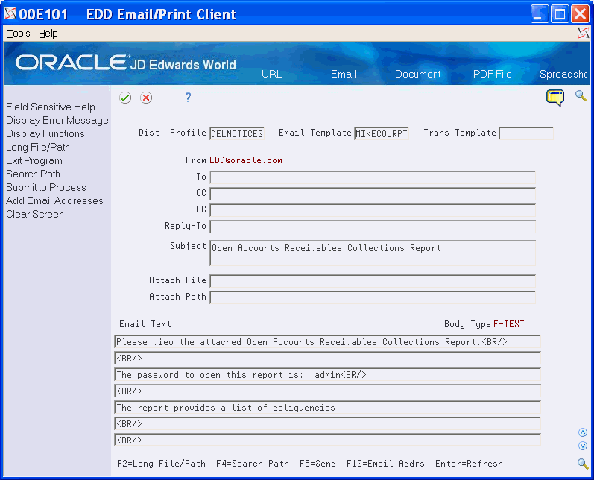Click email text line with the password
Screen dimensions: 594x480
[327, 375]
